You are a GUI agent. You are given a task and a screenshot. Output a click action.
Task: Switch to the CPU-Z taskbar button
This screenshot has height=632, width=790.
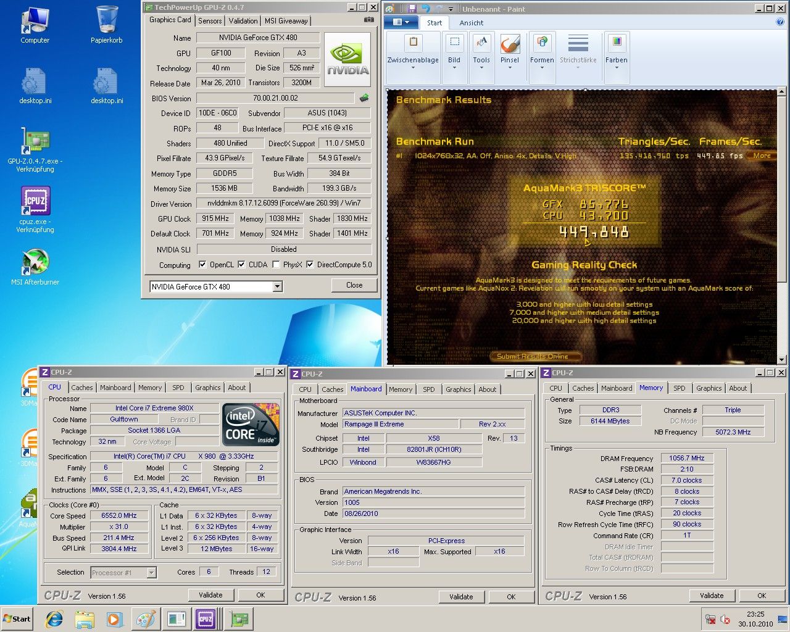click(x=206, y=619)
